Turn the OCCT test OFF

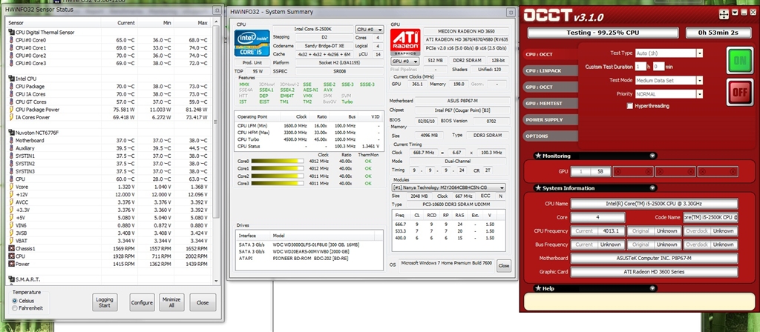740,93
